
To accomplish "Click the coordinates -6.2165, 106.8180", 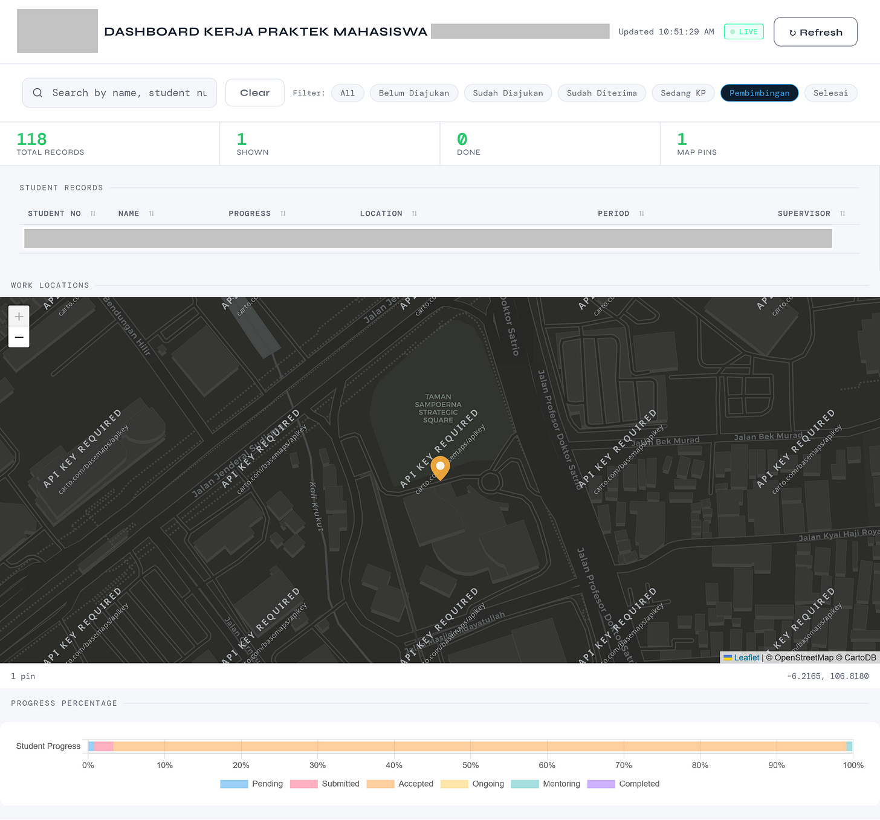I will coord(827,676).
